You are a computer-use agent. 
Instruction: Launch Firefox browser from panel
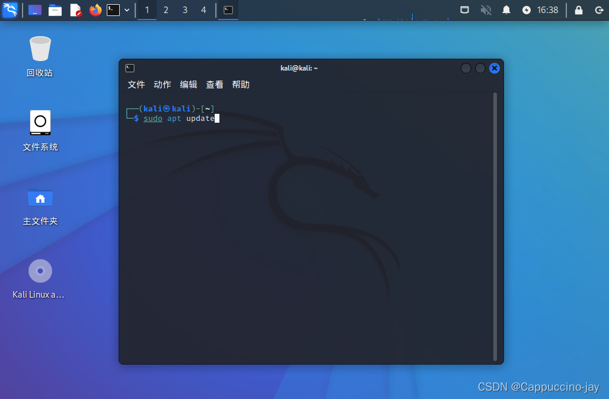tap(95, 9)
